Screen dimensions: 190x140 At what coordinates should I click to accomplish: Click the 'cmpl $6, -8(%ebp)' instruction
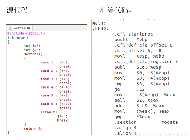[x=142, y=84]
